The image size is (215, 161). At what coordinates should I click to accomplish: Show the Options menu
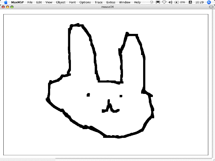coord(85,2)
